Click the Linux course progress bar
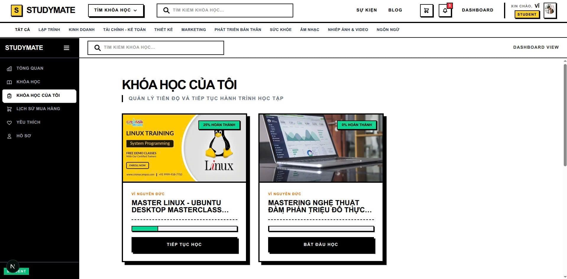The height and width of the screenshot is (279, 567). 185,229
